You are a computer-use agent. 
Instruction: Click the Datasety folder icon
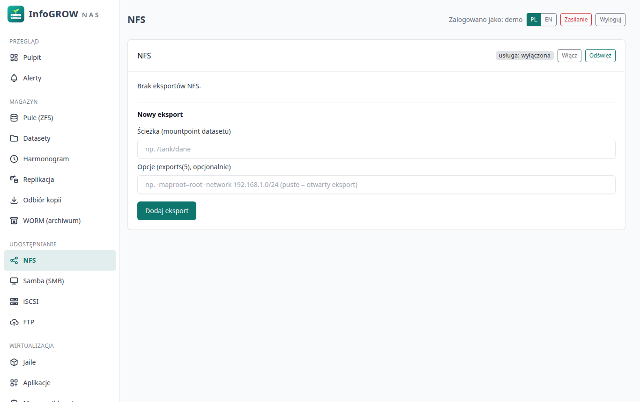click(x=14, y=138)
